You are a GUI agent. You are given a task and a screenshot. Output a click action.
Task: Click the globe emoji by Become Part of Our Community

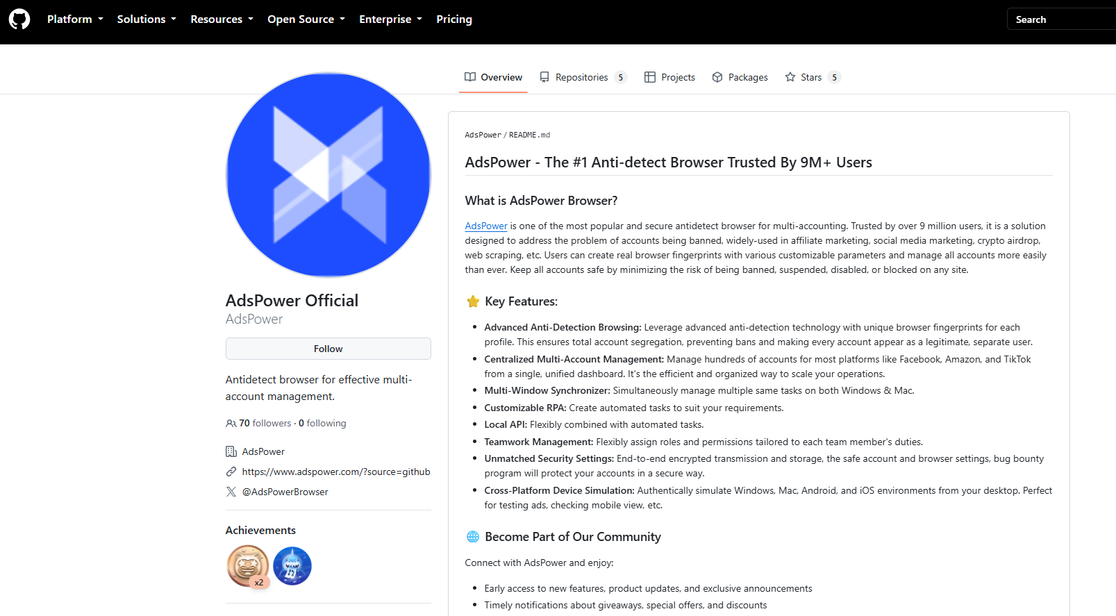473,537
